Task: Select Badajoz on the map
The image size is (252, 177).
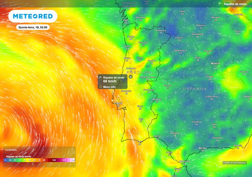Action: (157, 99)
